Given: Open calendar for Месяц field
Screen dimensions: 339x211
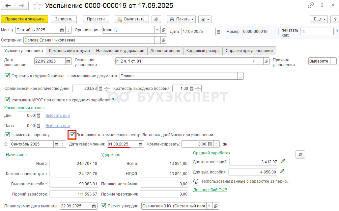Looking at the screenshot, I should 62,30.
